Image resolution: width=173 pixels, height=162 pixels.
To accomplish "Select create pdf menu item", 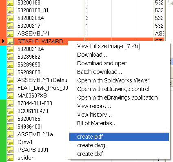I will tap(119, 137).
